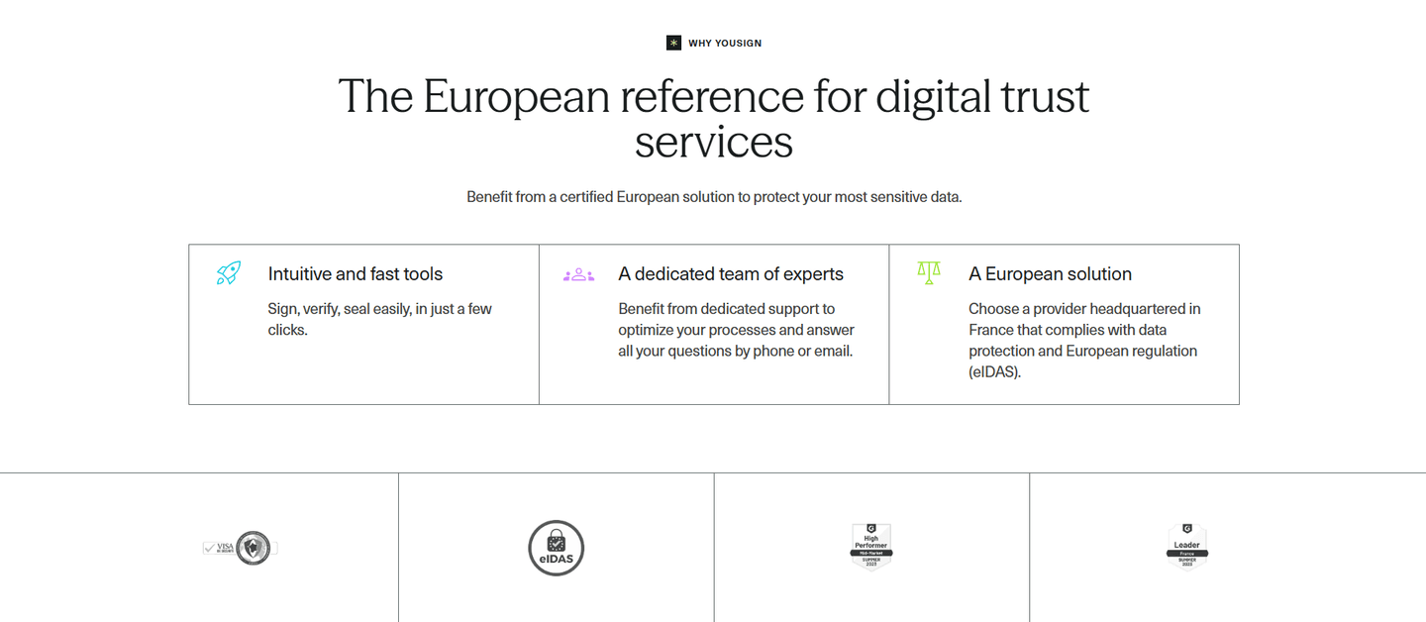The image size is (1426, 622).
Task: Click the star icon next to WHY YOUSIGN
Action: point(673,43)
